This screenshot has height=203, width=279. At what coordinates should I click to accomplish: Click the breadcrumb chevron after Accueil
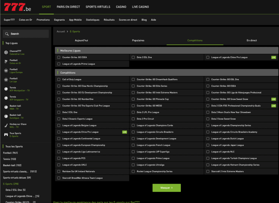point(68,32)
